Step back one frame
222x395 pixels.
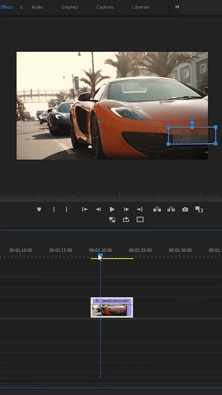coord(98,209)
